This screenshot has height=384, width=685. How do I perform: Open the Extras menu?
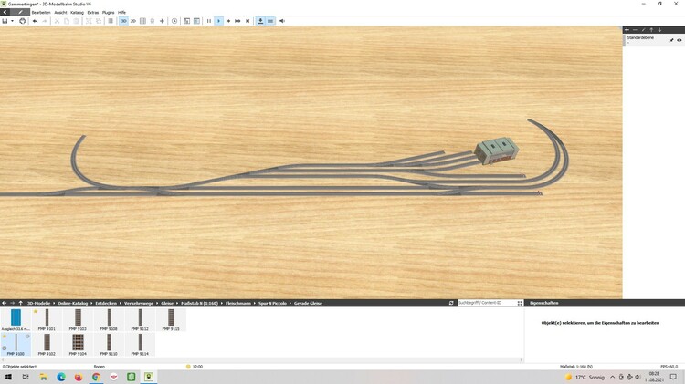(93, 13)
